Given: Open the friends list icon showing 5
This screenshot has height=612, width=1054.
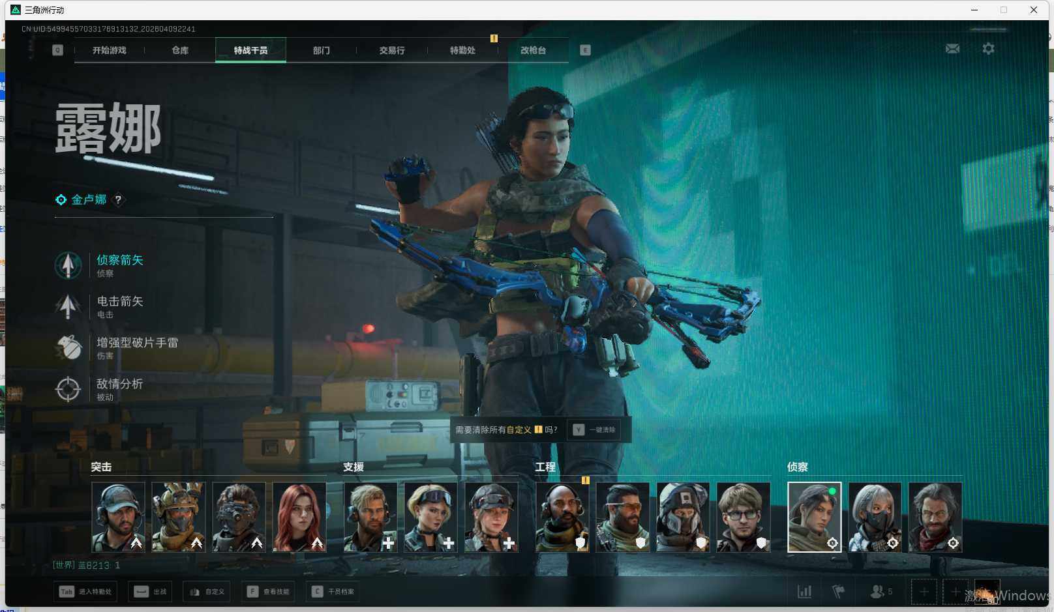Looking at the screenshot, I should tap(881, 592).
